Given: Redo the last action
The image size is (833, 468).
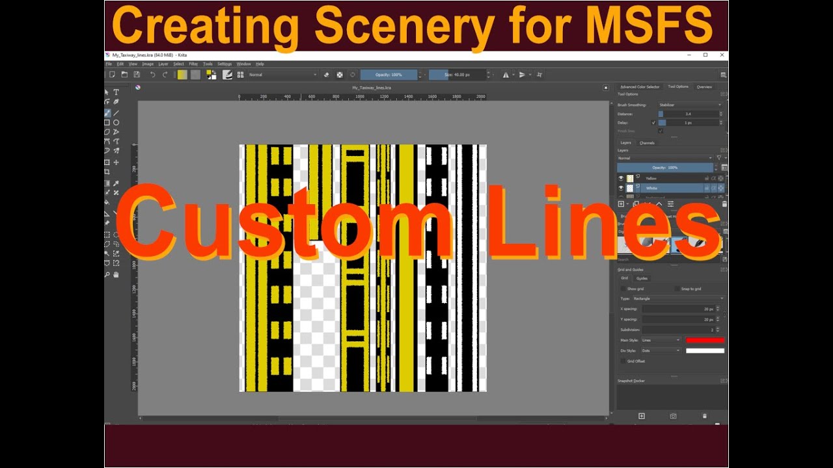Looking at the screenshot, I should 165,75.
